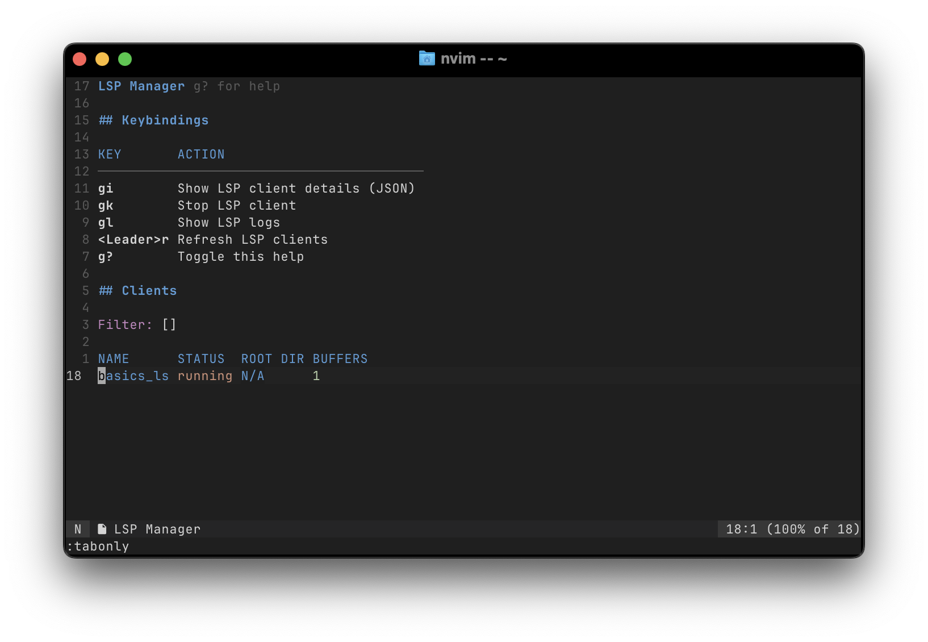The height and width of the screenshot is (642, 928).
Task: Click the 'gi' keybinding entry
Action: [106, 188]
